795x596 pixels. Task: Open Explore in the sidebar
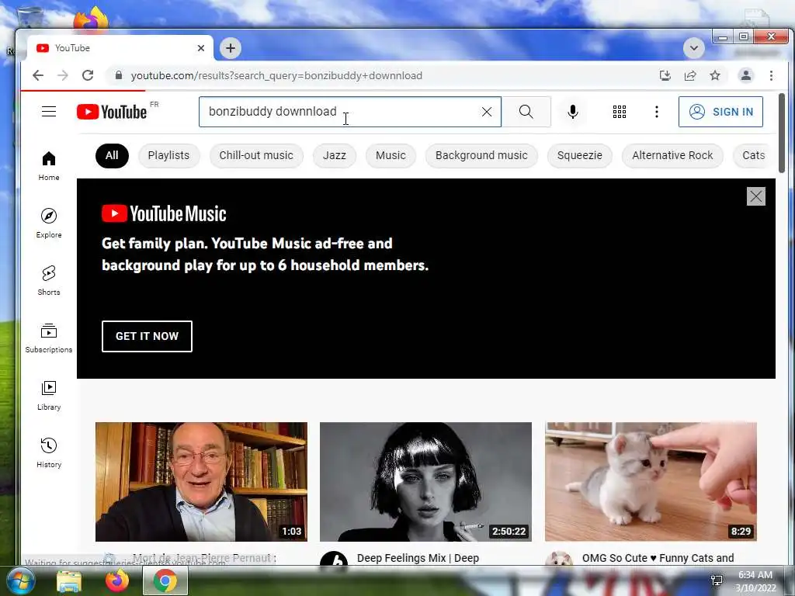pos(49,223)
